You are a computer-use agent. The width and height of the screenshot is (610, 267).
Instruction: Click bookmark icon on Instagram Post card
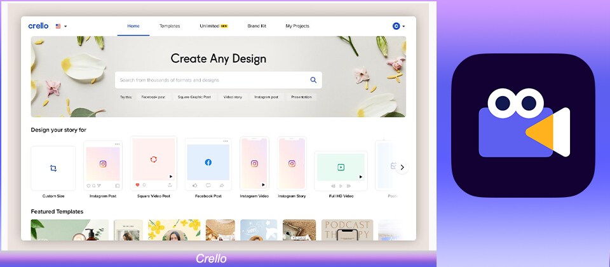point(118,186)
